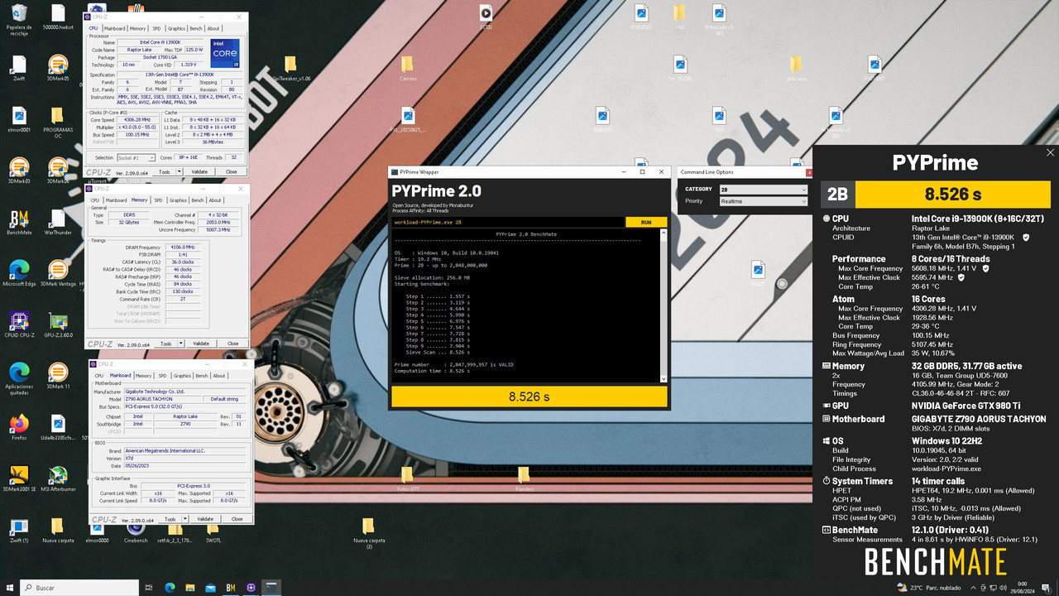The height and width of the screenshot is (596, 1059).
Task: Select the CPUID CPU-Z desktop shortcut
Action: tap(19, 325)
